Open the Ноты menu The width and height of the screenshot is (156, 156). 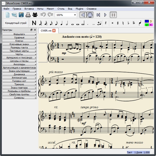point(40,9)
